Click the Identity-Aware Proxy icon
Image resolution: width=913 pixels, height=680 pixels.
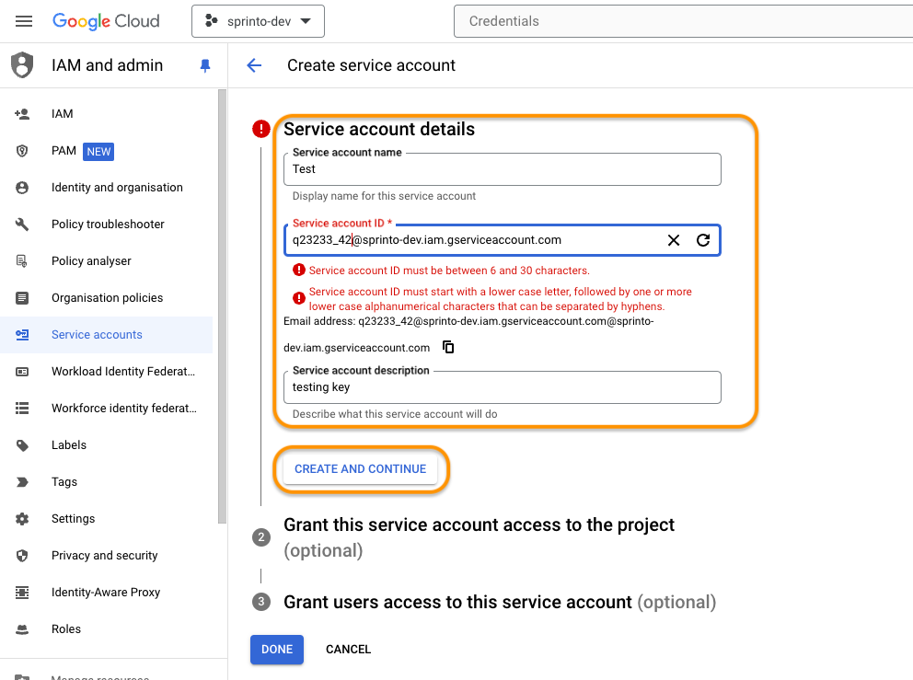tap(22, 593)
